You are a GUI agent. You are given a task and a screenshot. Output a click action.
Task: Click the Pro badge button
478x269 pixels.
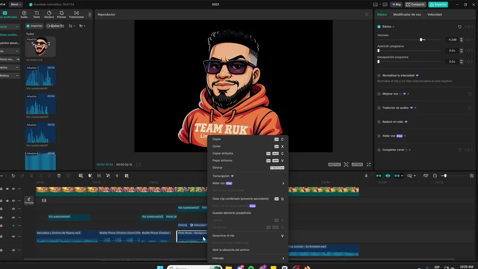pos(396,4)
